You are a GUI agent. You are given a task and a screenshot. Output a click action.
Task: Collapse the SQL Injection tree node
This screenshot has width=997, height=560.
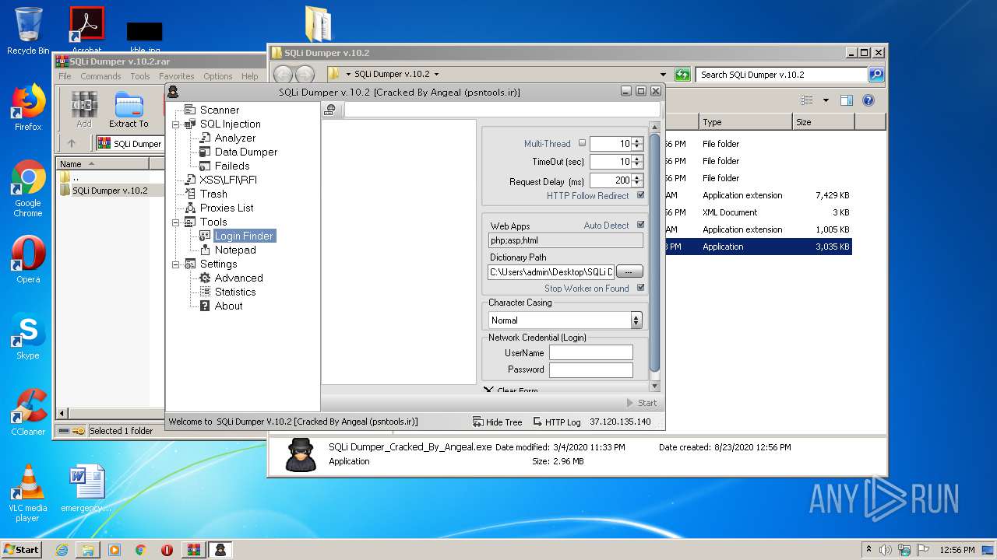pyautogui.click(x=176, y=124)
